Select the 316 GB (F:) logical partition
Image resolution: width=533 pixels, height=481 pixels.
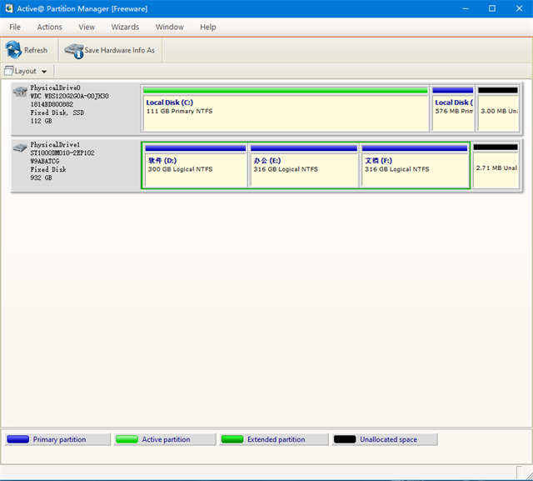tap(415, 165)
